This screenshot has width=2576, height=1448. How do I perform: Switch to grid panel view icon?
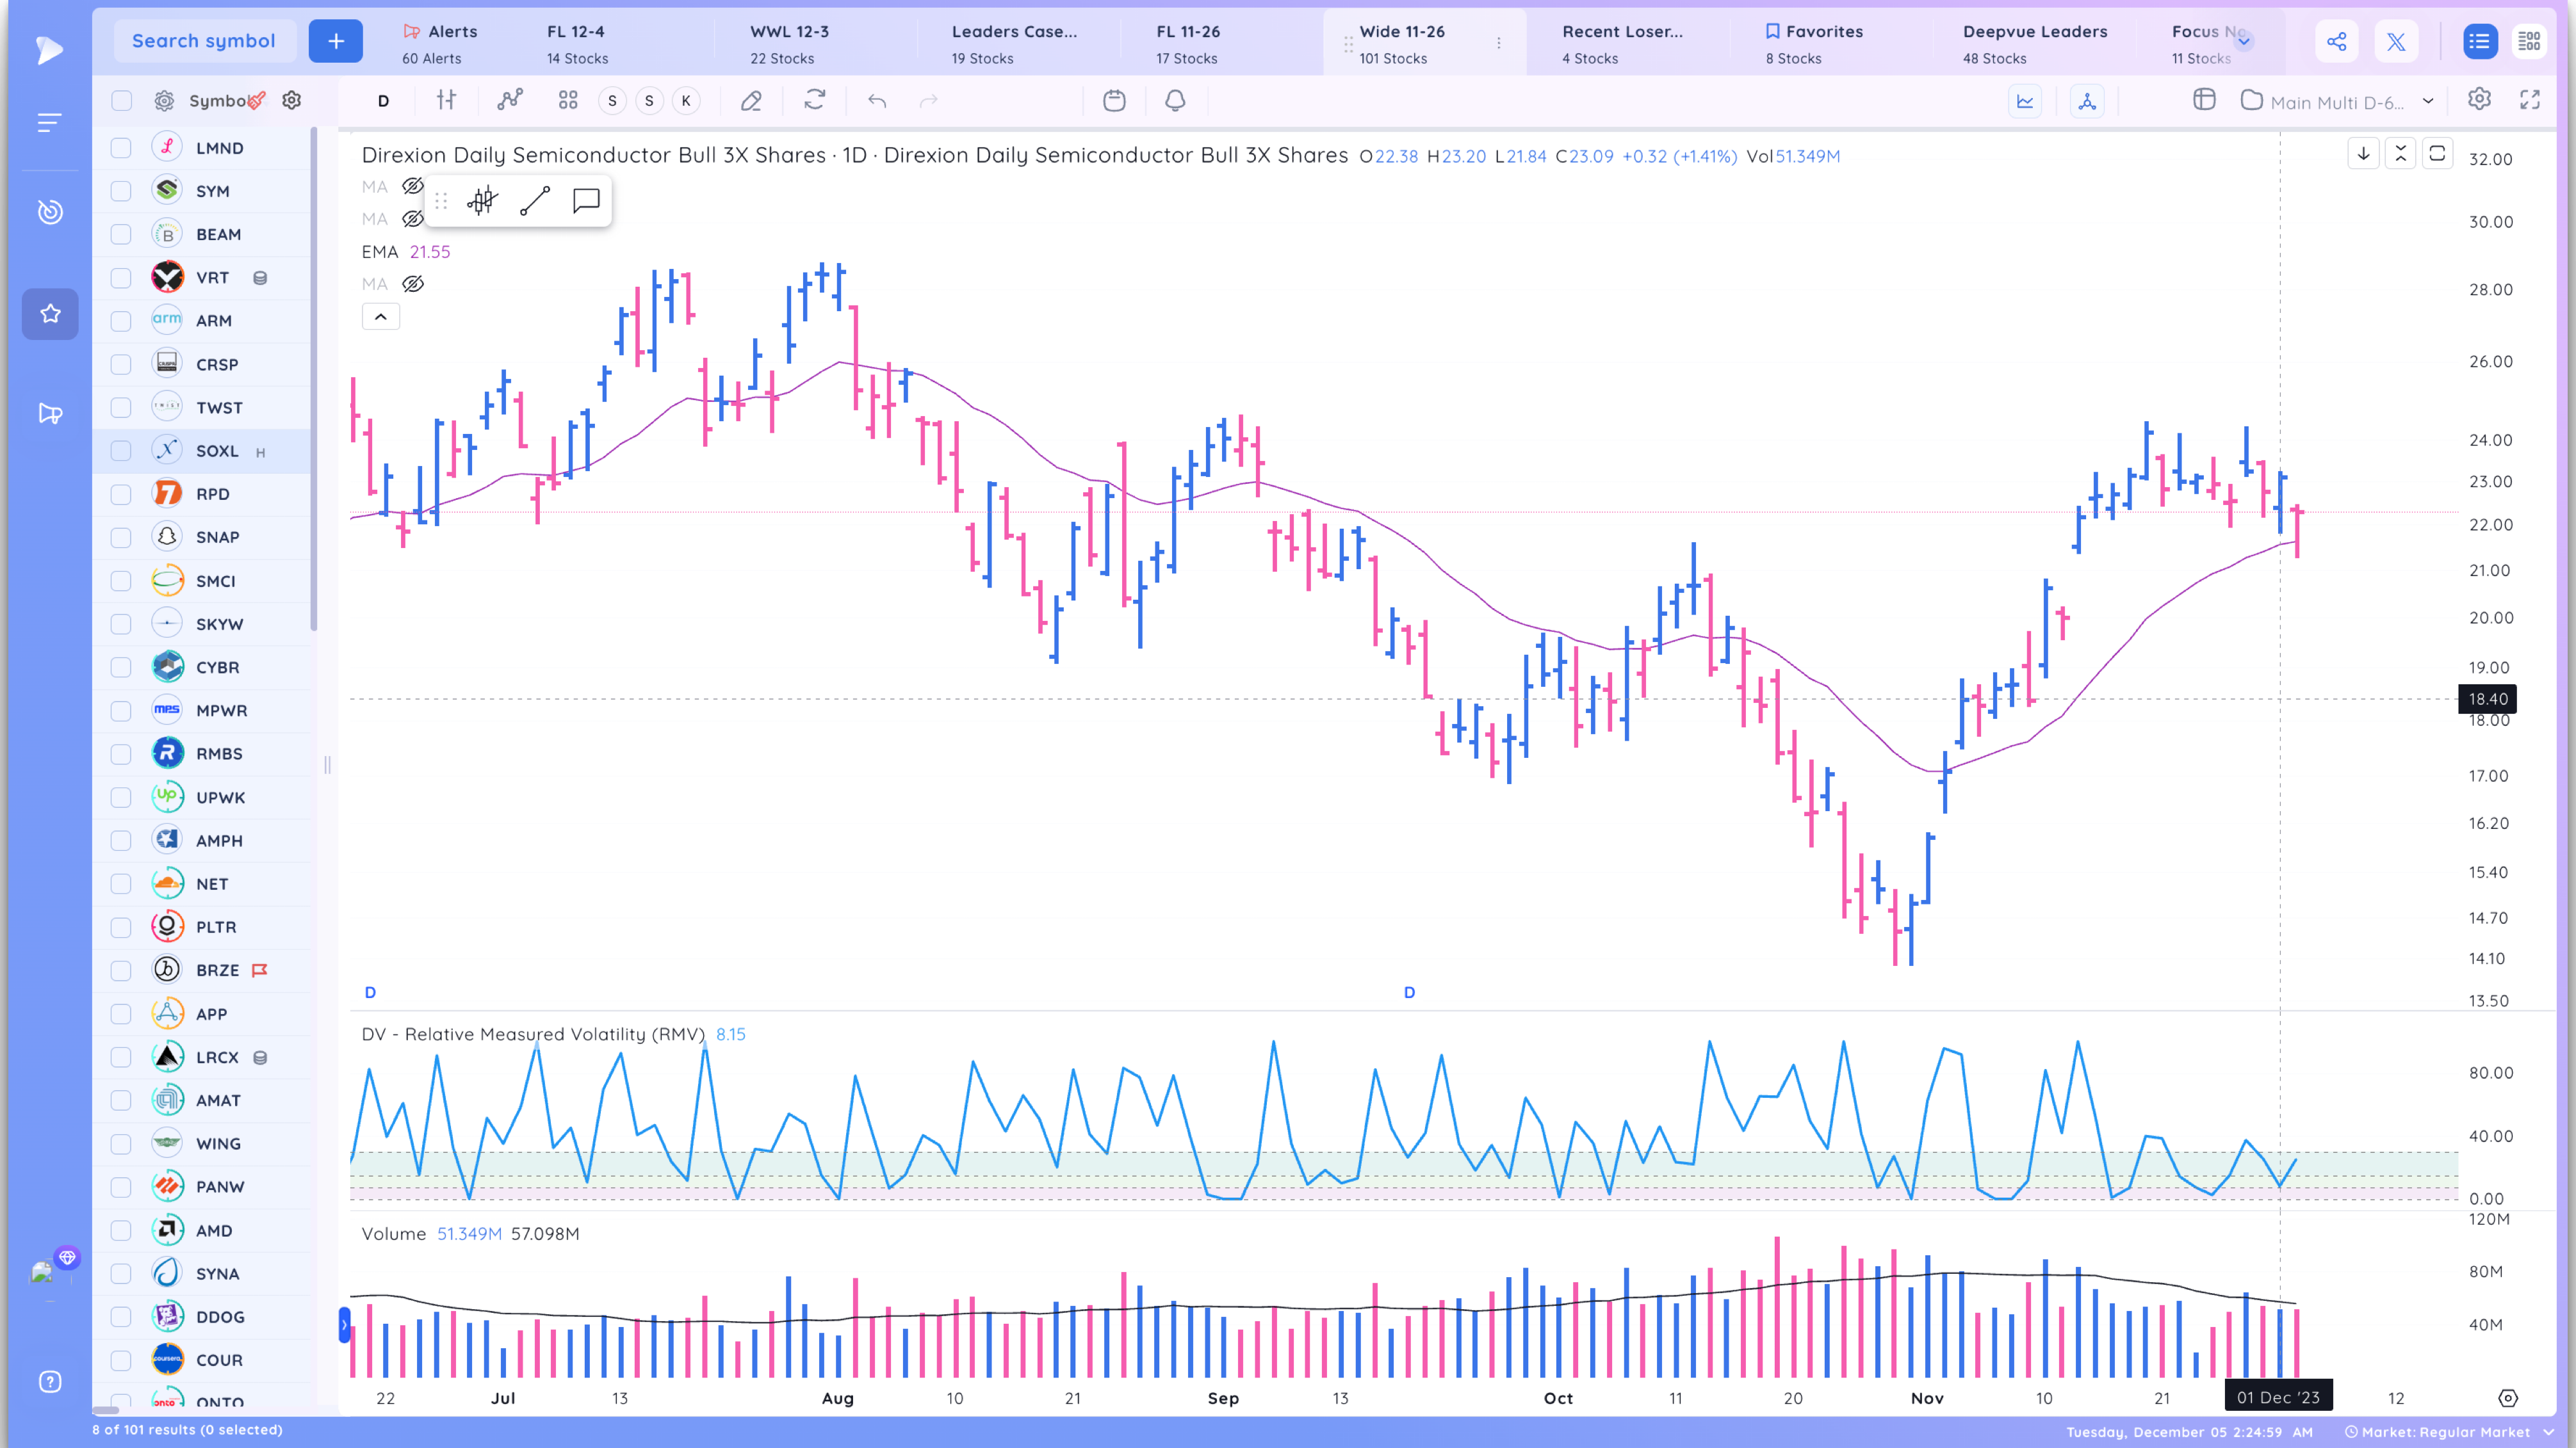click(x=2529, y=41)
